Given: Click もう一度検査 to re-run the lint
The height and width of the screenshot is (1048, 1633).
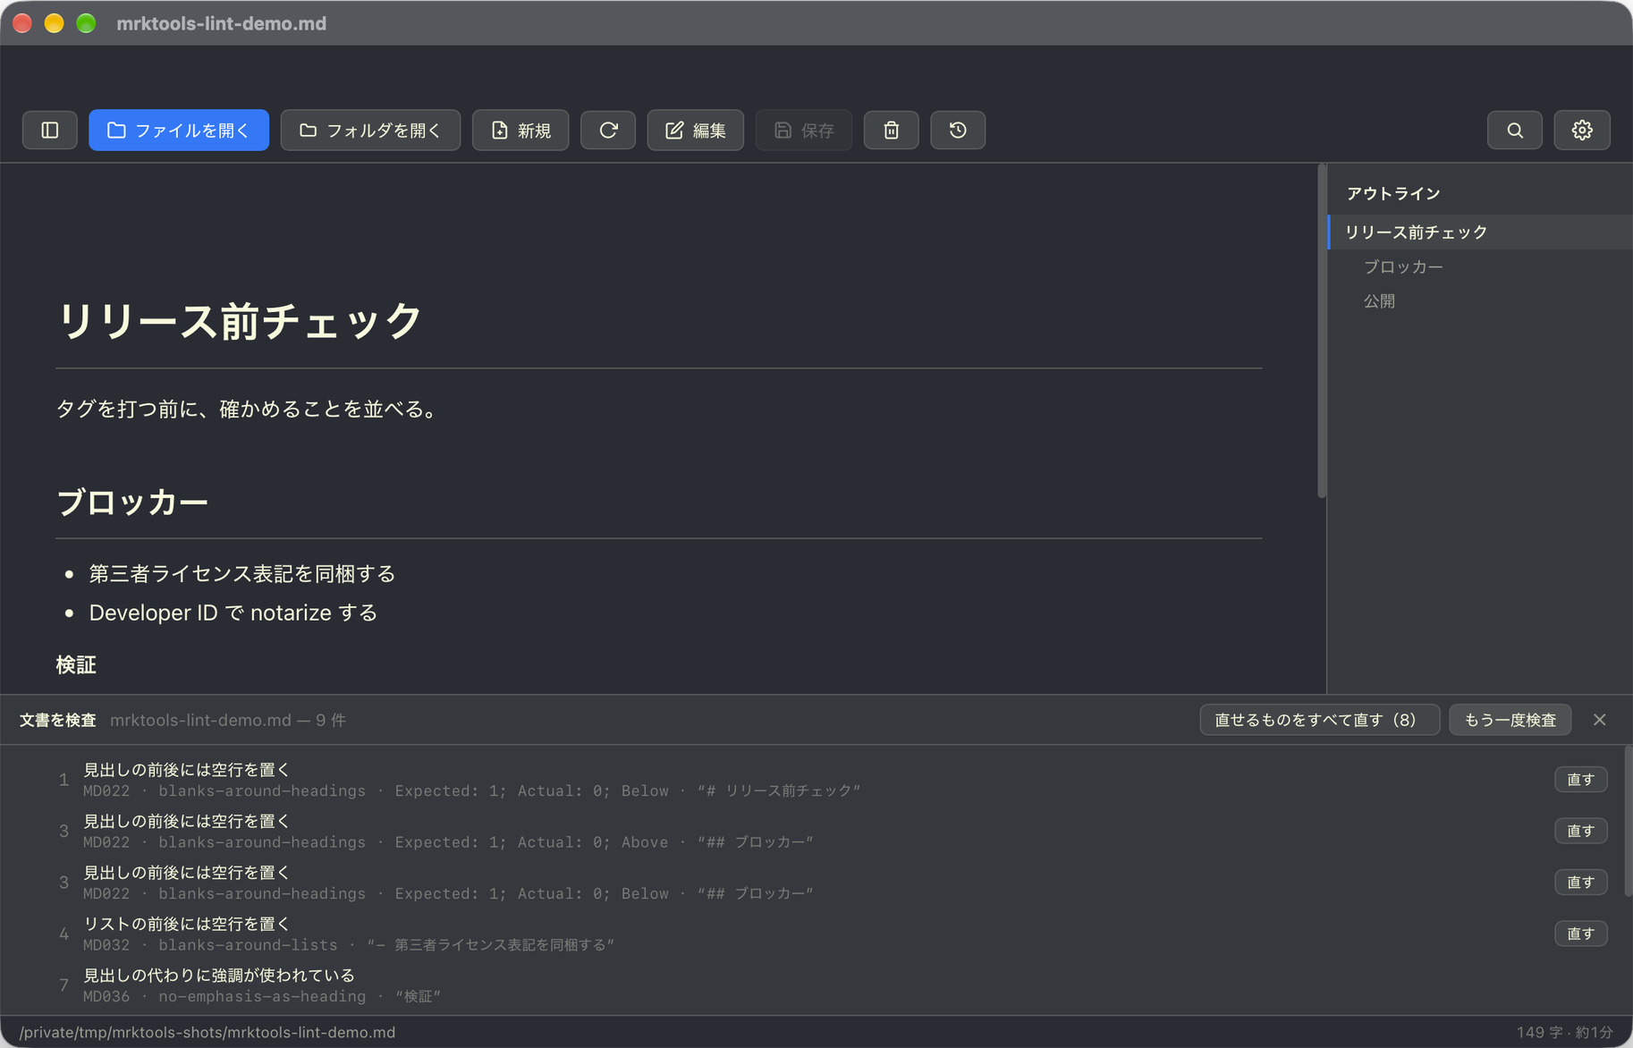Looking at the screenshot, I should tap(1510, 720).
